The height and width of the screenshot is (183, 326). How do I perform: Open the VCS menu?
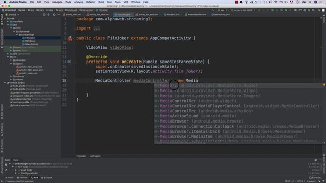126,2
